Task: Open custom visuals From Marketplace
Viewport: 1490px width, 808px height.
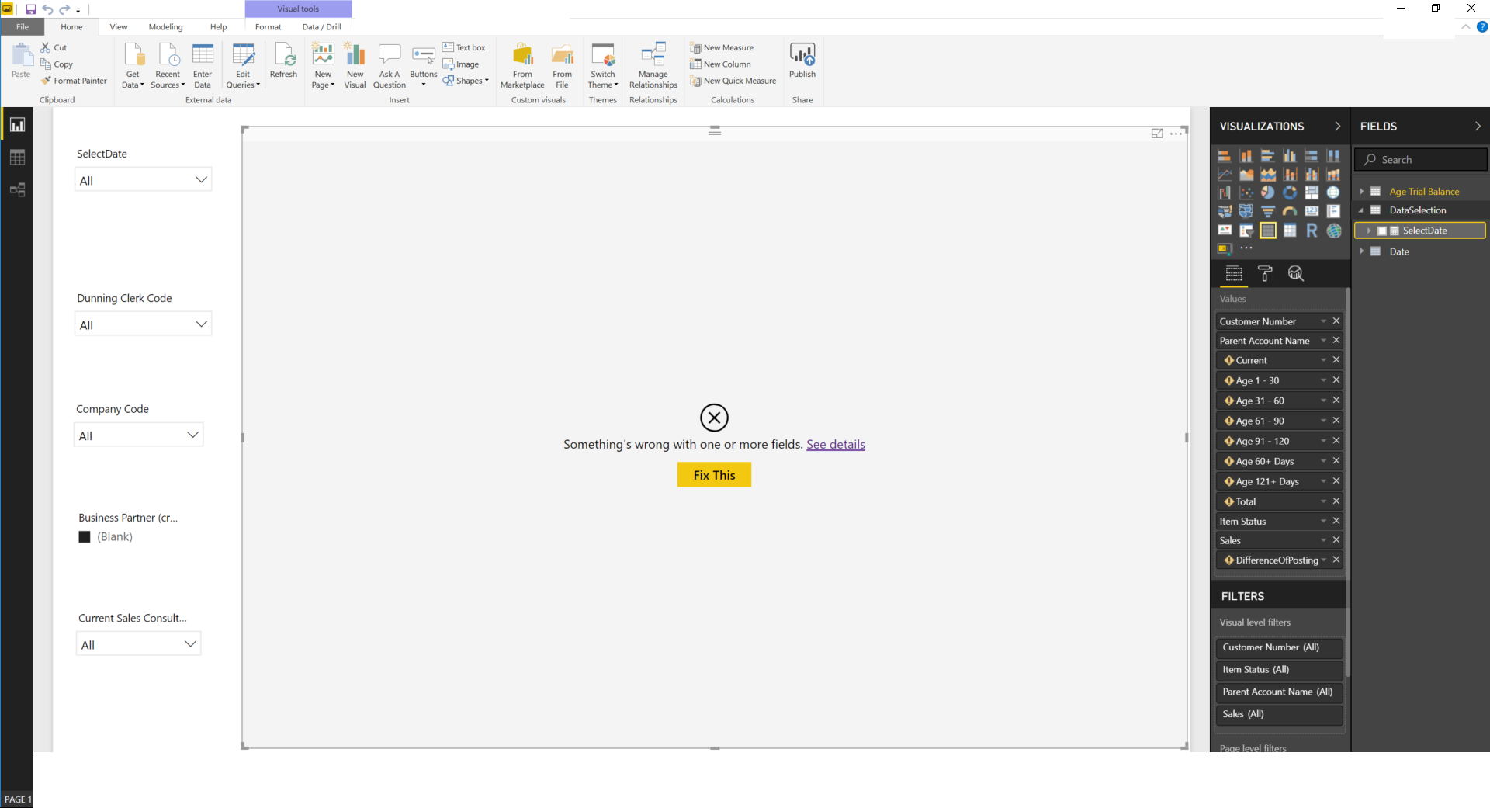Action: pos(522,65)
